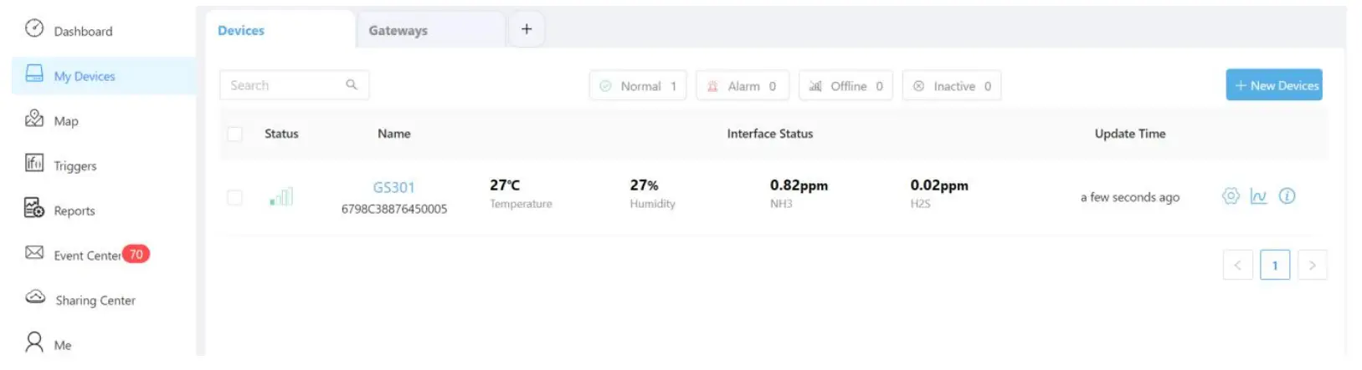Toggle the select-all devices checkbox
Viewport: 1362px width, 370px height.
coord(235,134)
